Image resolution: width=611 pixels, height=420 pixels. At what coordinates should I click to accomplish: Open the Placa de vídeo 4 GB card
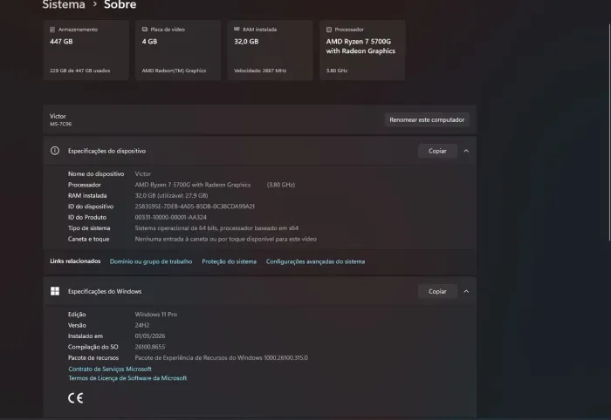pos(178,51)
